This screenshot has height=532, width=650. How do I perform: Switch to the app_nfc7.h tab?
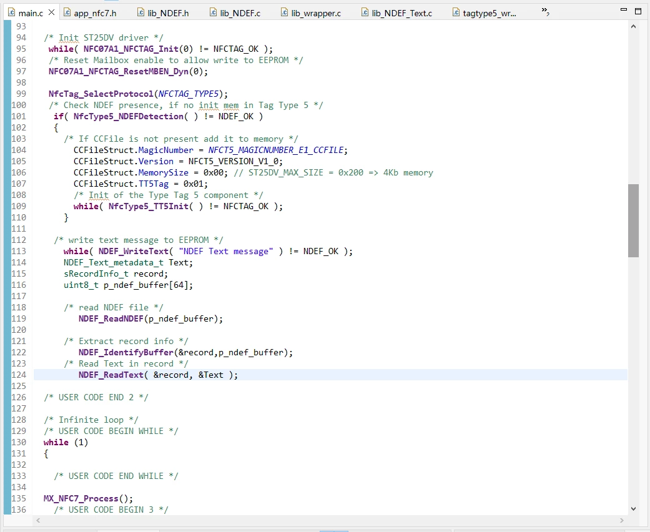coord(90,13)
